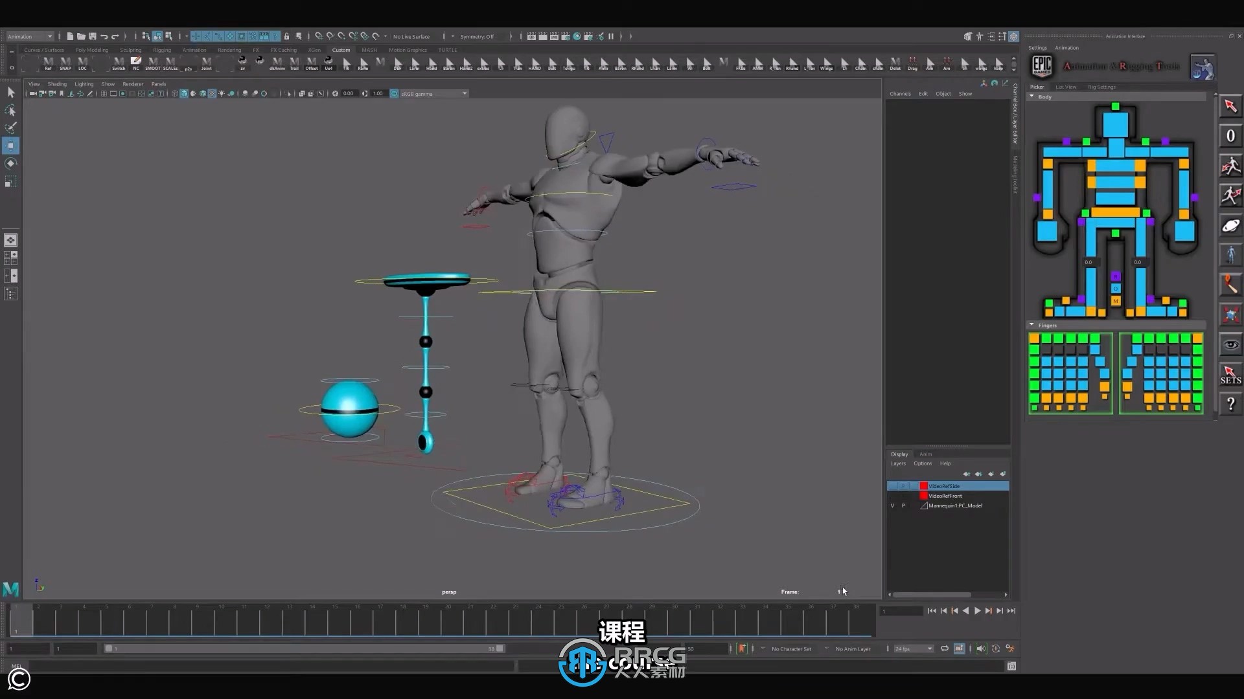This screenshot has width=1244, height=699.
Task: Click the red color swatch of VideoRefSide
Action: coord(923,486)
